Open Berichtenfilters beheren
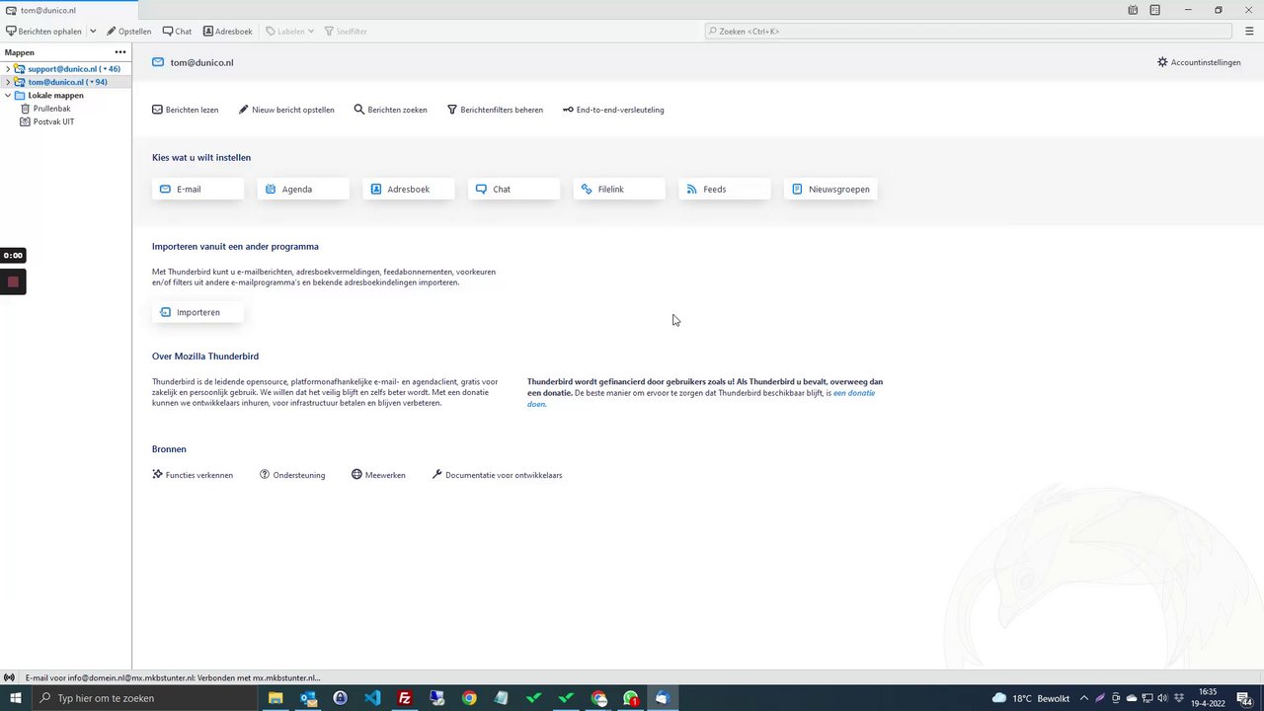Image resolution: width=1264 pixels, height=711 pixels. click(x=495, y=110)
